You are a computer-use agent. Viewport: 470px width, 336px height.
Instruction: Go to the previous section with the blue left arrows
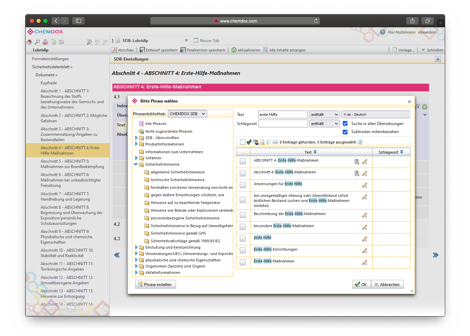point(117,255)
